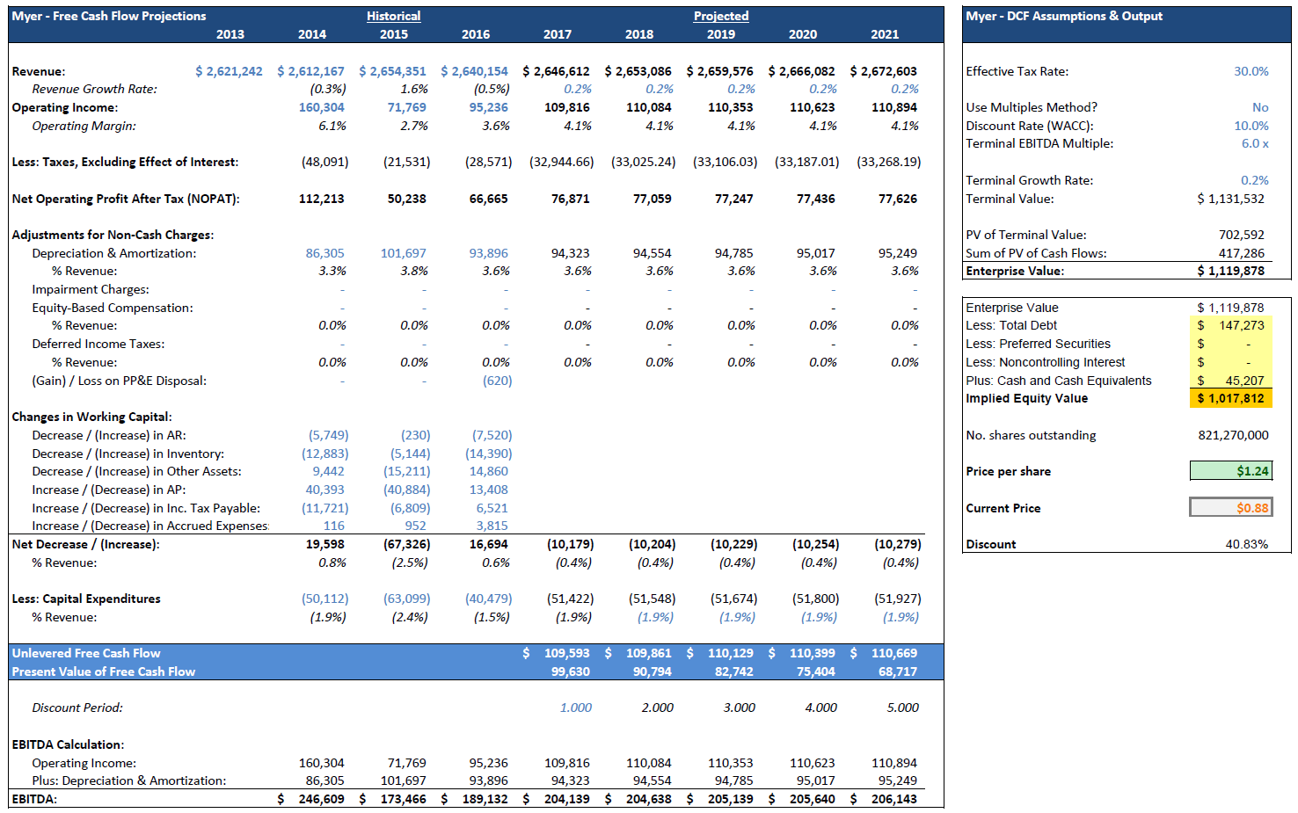Click the Discount Rate (WACC) value 10.0%
This screenshot has width=1298, height=813.
pos(1251,126)
